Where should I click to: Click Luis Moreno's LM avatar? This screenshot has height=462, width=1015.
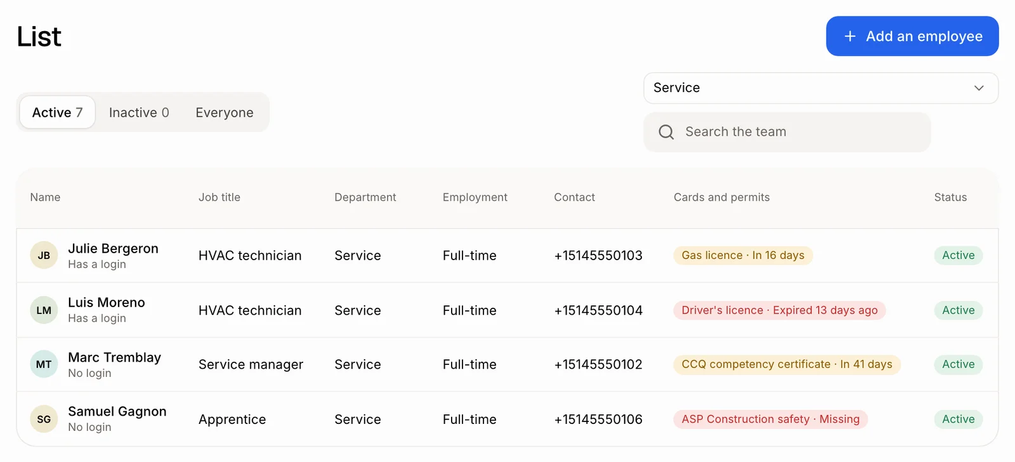pos(44,310)
